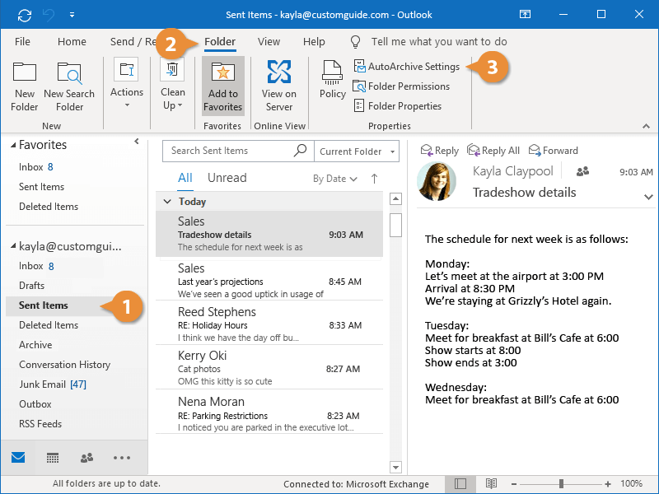Open Current Folder search scope dropdown
The image size is (659, 494).
click(357, 151)
